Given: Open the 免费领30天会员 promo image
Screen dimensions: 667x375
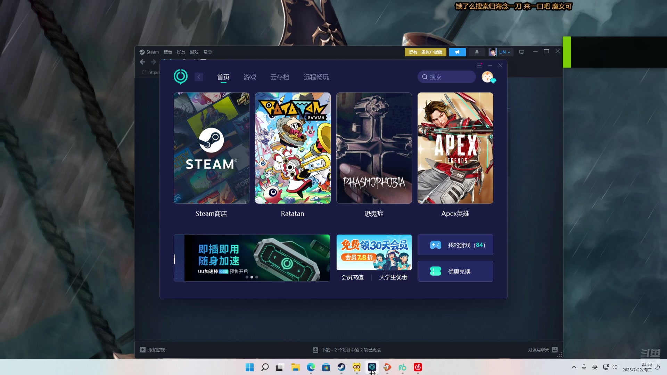Looking at the screenshot, I should click(x=374, y=252).
